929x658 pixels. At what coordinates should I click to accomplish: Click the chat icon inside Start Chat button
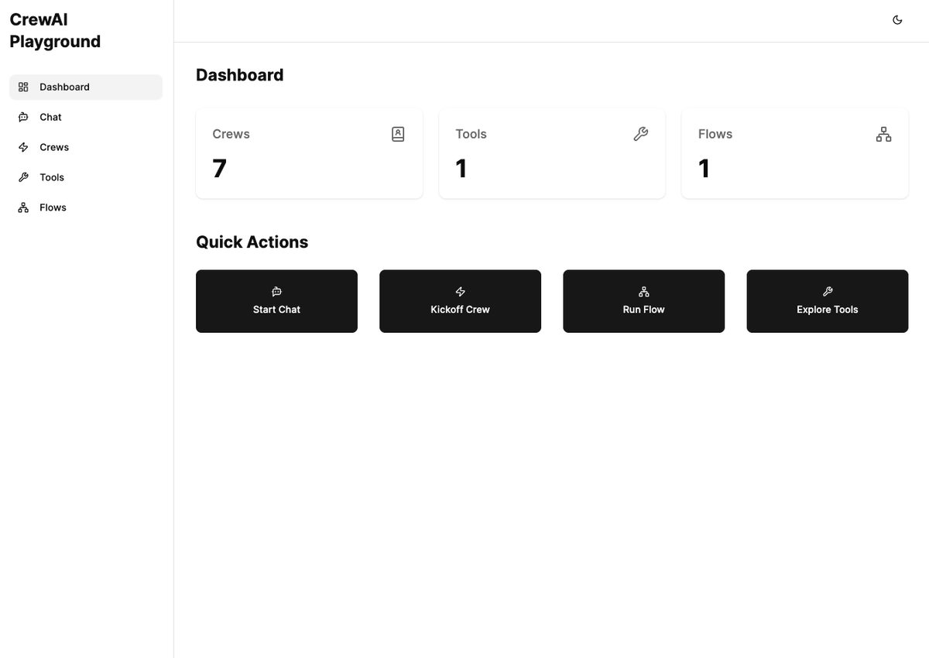(x=276, y=292)
